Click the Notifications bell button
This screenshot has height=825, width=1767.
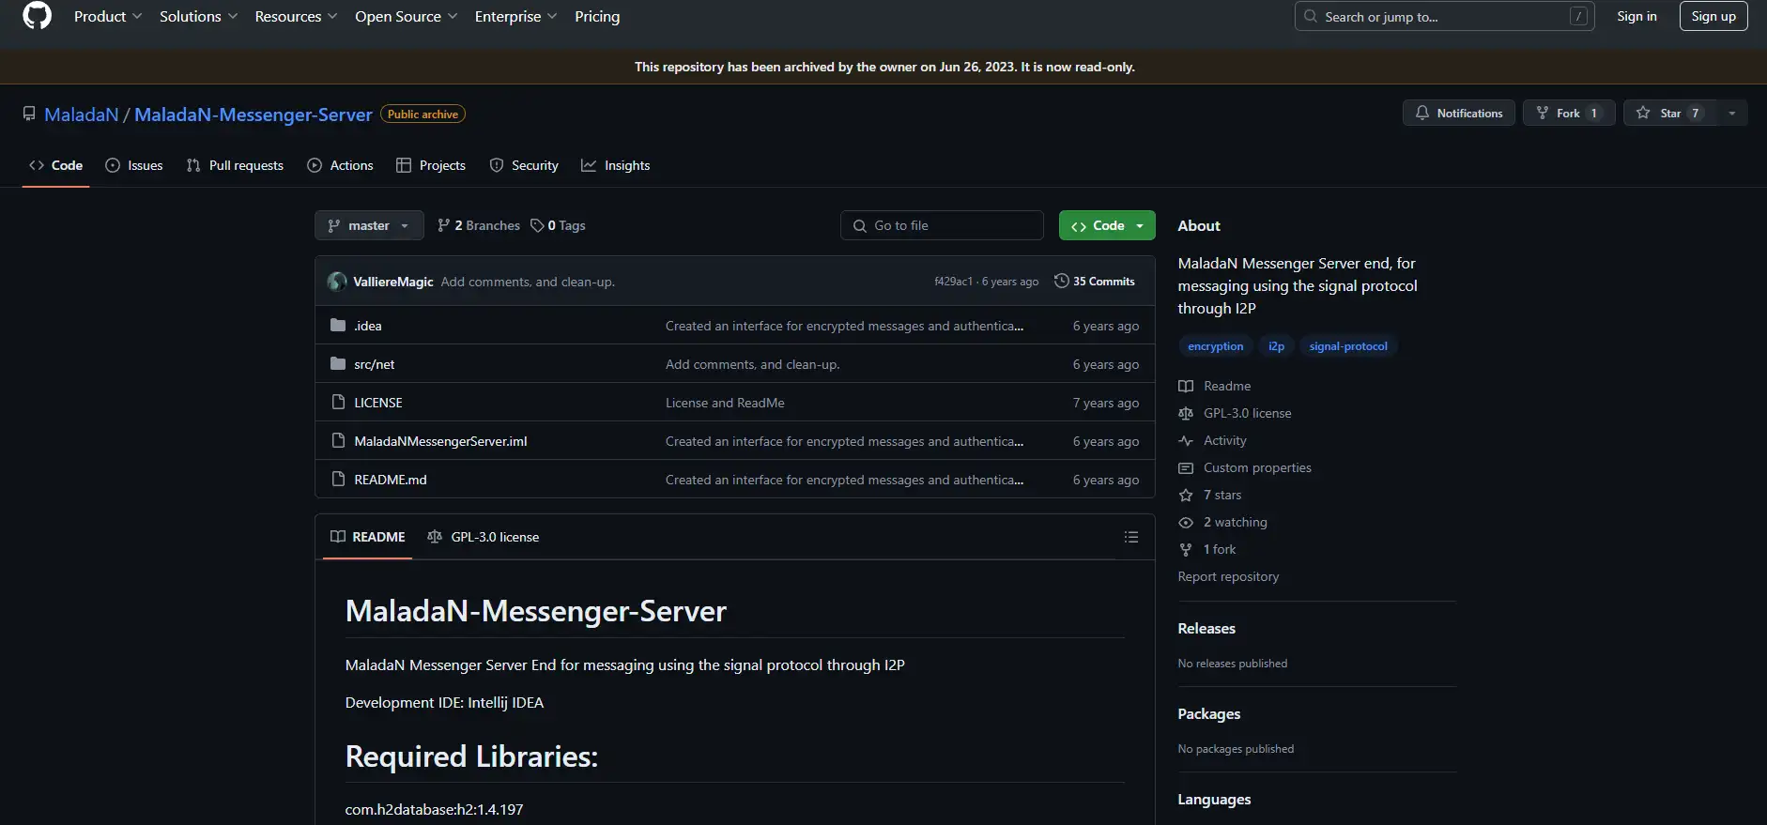click(1458, 113)
